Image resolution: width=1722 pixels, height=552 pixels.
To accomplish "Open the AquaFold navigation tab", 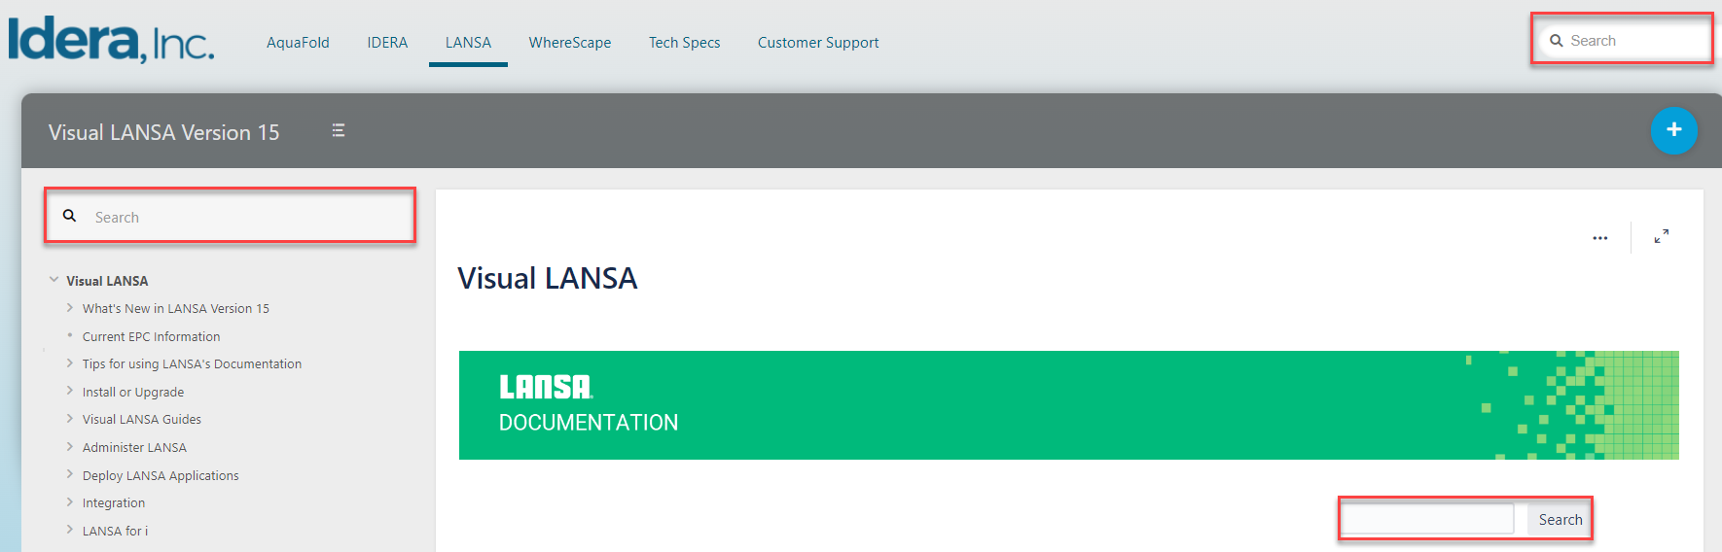I will [x=298, y=43].
